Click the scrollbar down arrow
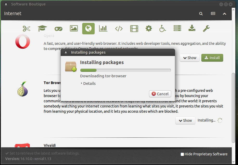The image size is (238, 165). pos(233,162)
